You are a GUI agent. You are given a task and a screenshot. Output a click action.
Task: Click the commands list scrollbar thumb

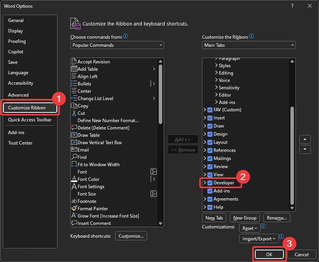[x=160, y=94]
